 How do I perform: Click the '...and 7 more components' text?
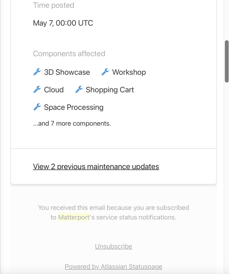click(72, 123)
